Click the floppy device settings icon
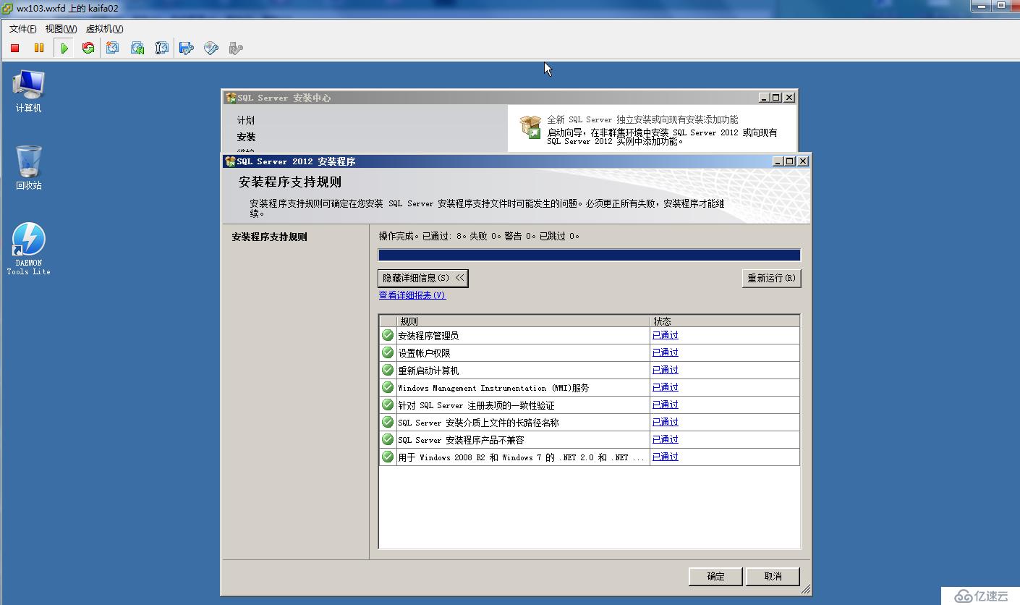Viewport: 1020px width, 605px height. tap(187, 48)
